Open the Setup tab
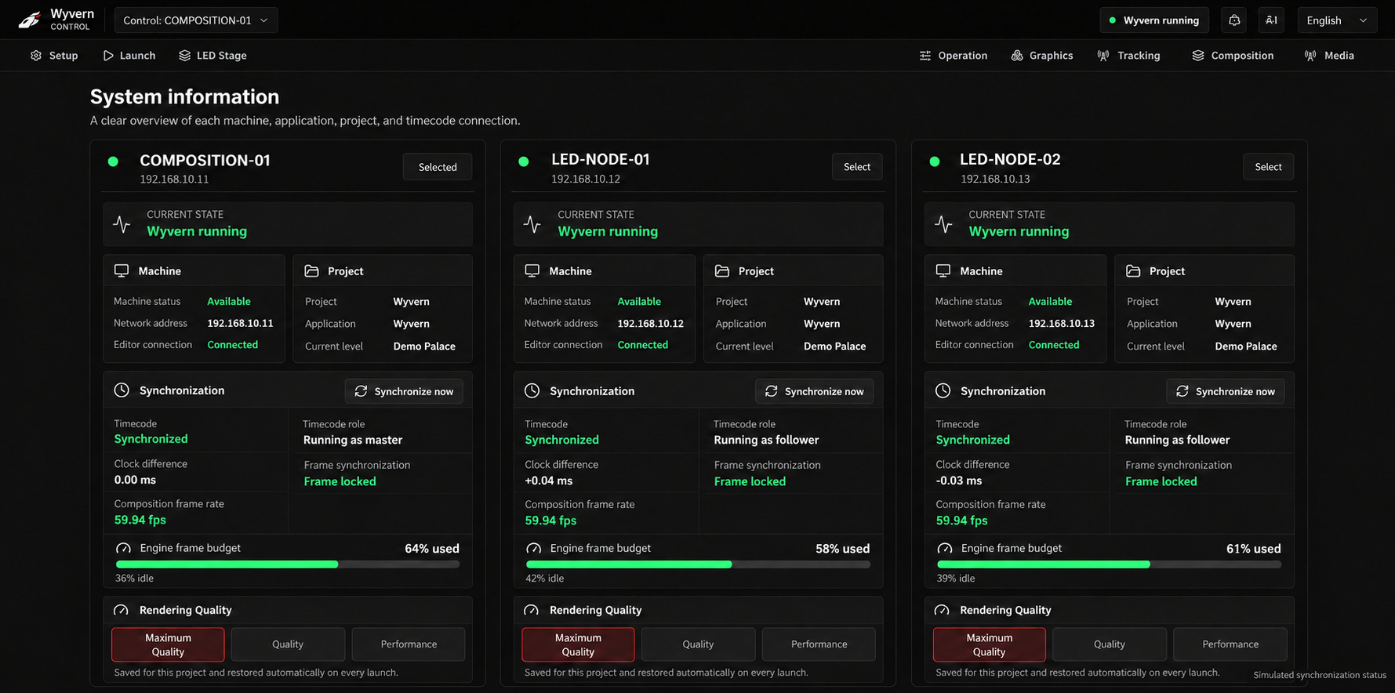The width and height of the screenshot is (1395, 693). pos(54,56)
